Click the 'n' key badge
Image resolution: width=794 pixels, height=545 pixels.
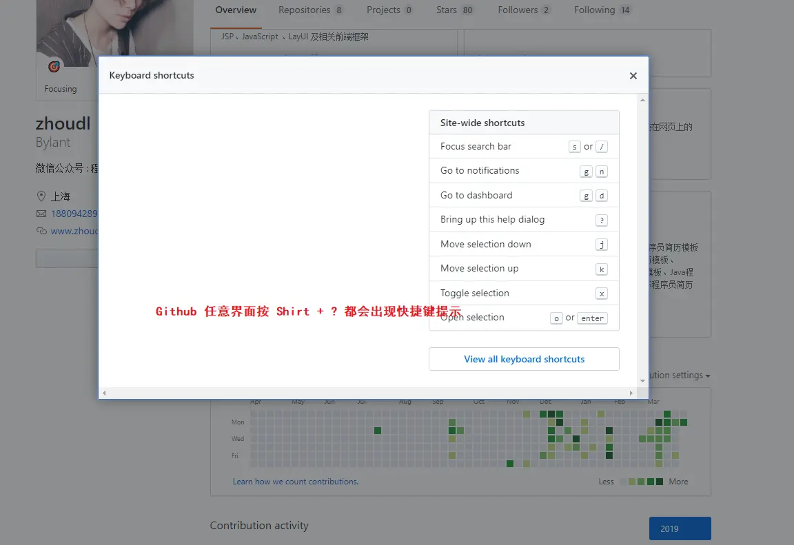(602, 172)
